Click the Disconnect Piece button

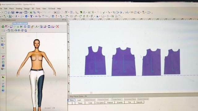[130, 99]
